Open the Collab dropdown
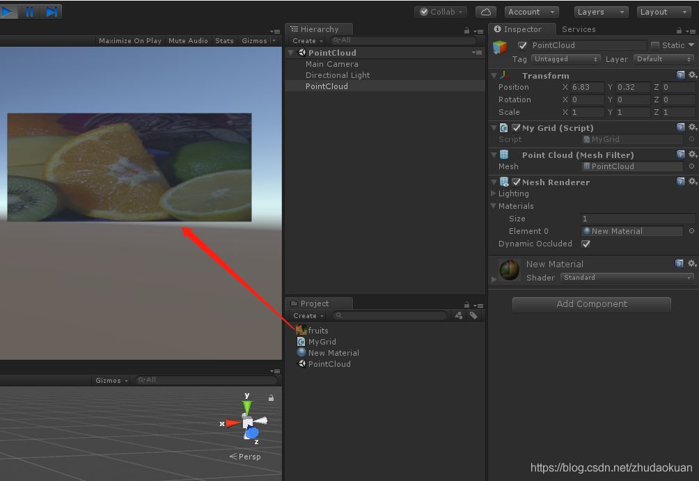699x481 pixels. coord(441,12)
